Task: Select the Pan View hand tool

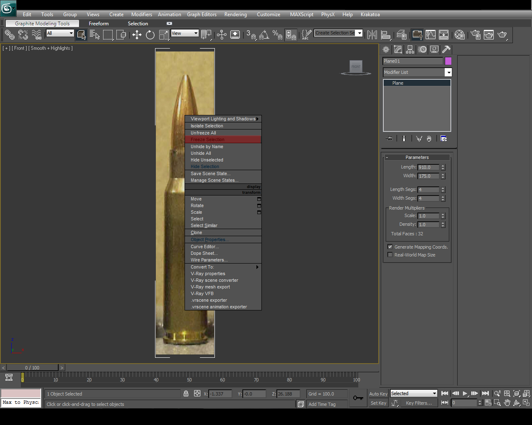Action: (507, 403)
